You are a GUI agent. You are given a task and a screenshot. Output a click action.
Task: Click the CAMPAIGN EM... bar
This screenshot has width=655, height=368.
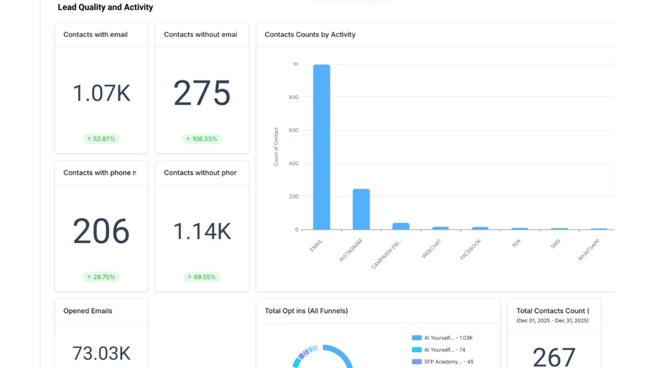(x=401, y=226)
